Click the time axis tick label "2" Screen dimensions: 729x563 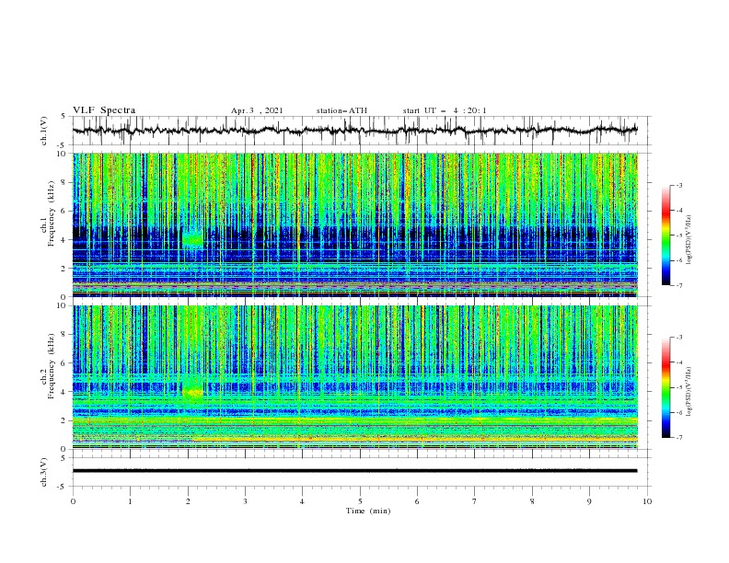click(188, 501)
